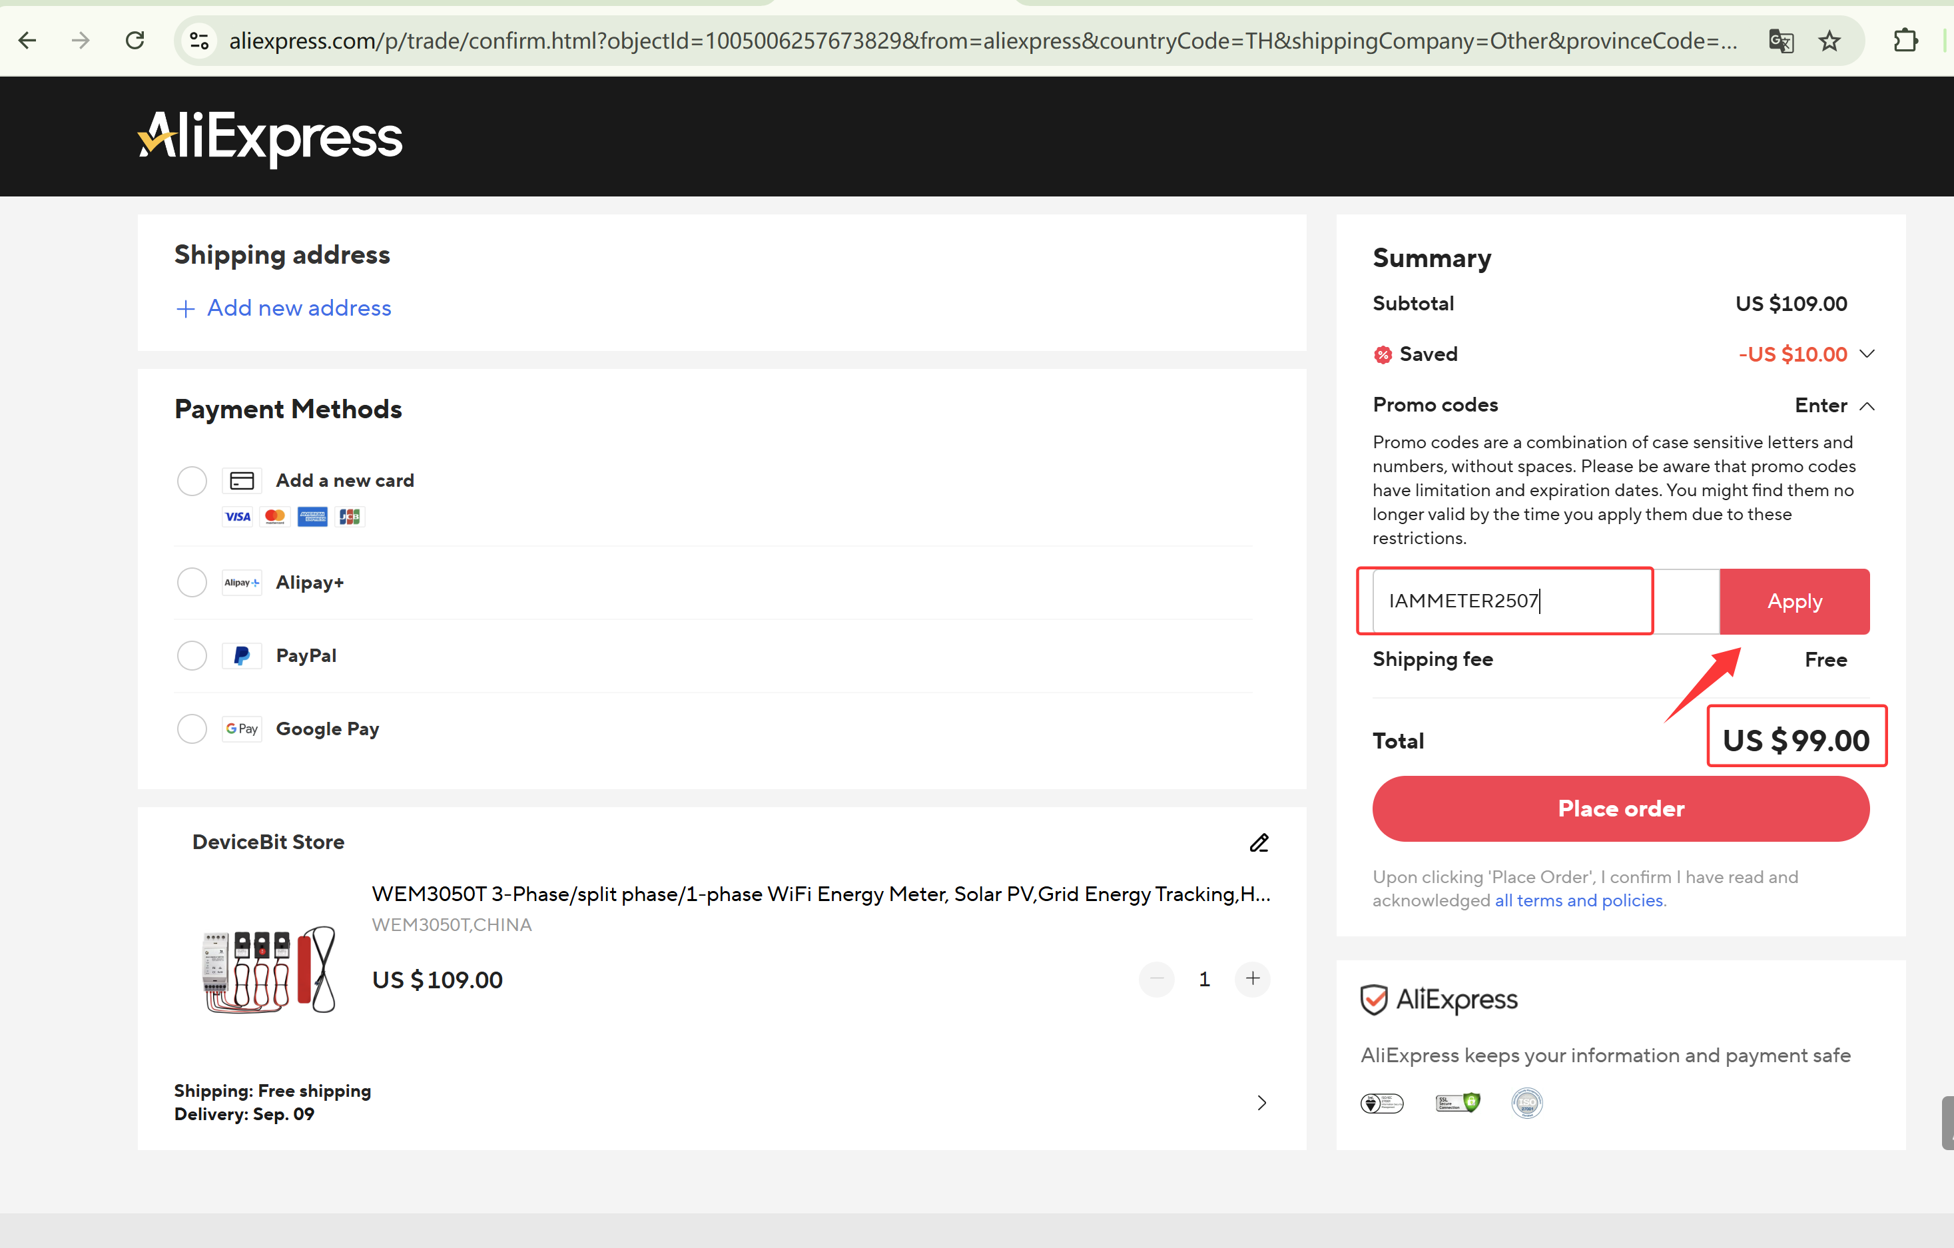
Task: Click the first security certification badge
Action: pos(1382,1103)
